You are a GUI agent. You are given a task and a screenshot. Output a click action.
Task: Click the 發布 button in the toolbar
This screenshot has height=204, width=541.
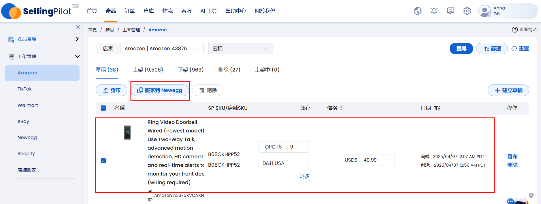point(112,90)
